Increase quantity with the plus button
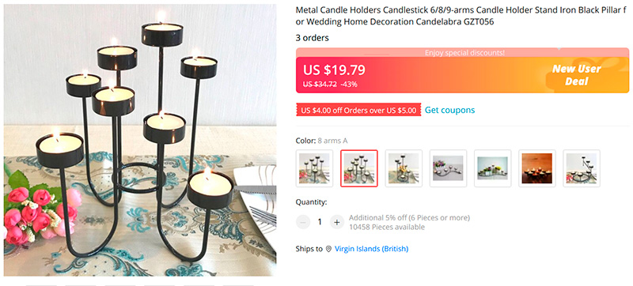633x286 pixels. [337, 222]
